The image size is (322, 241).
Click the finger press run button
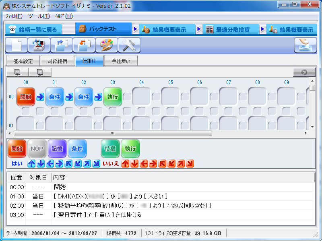pyautogui.click(x=305, y=45)
